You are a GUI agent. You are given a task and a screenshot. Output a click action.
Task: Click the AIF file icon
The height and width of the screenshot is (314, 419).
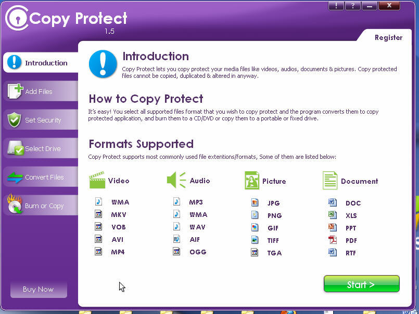pos(176,239)
